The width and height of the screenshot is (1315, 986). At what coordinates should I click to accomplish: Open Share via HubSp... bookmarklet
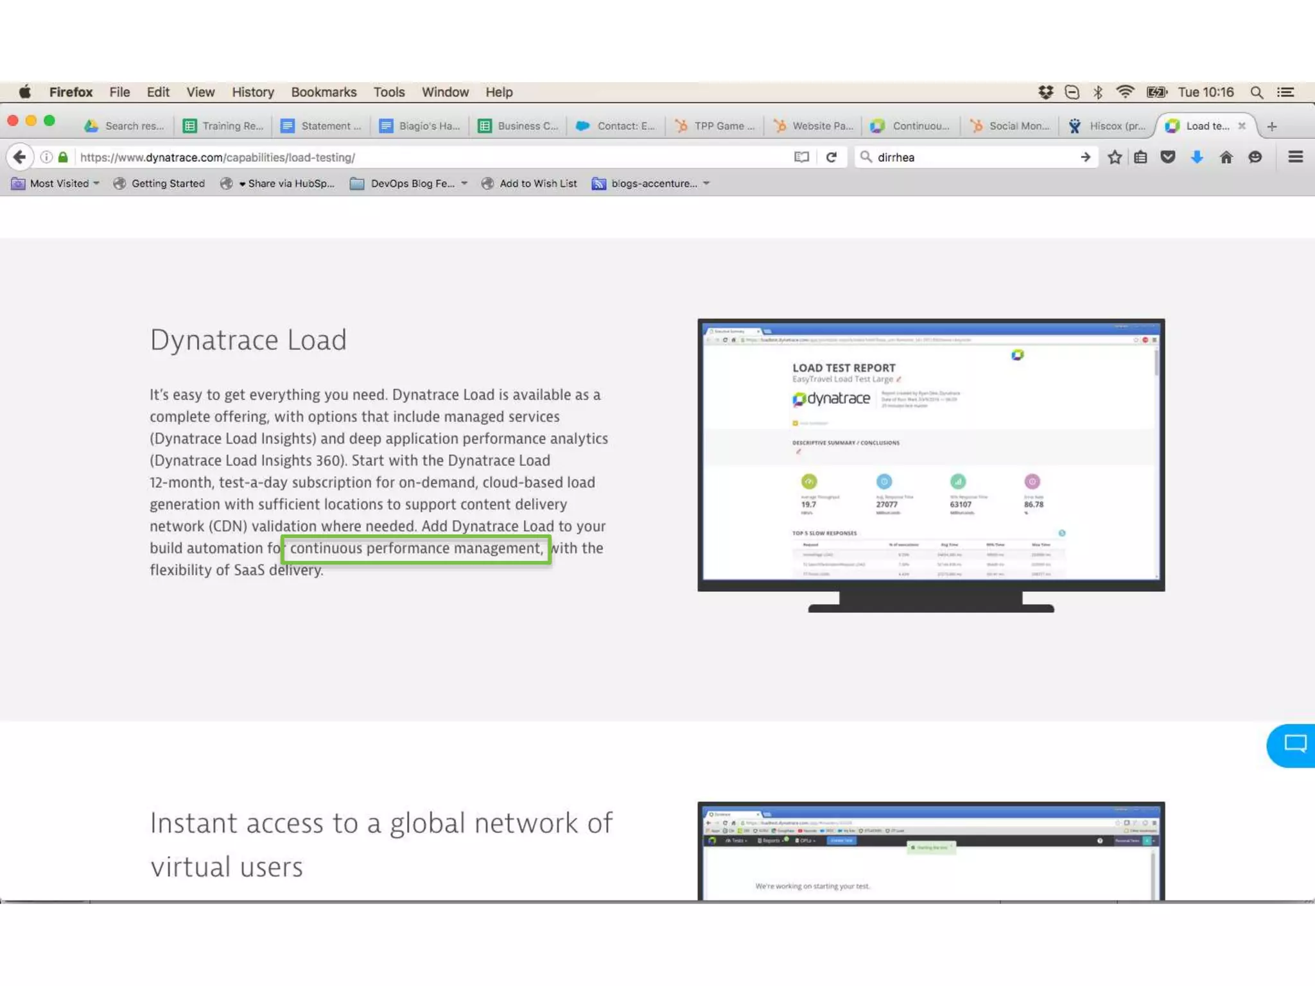click(277, 184)
